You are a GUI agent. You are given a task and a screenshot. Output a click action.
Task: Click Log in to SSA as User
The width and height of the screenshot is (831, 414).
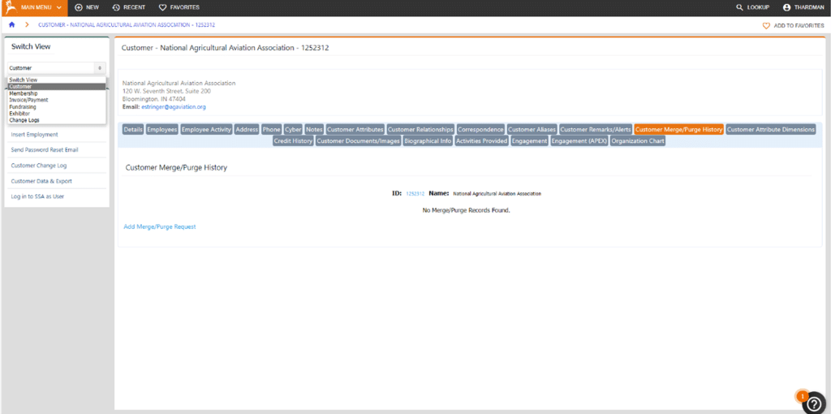point(37,196)
